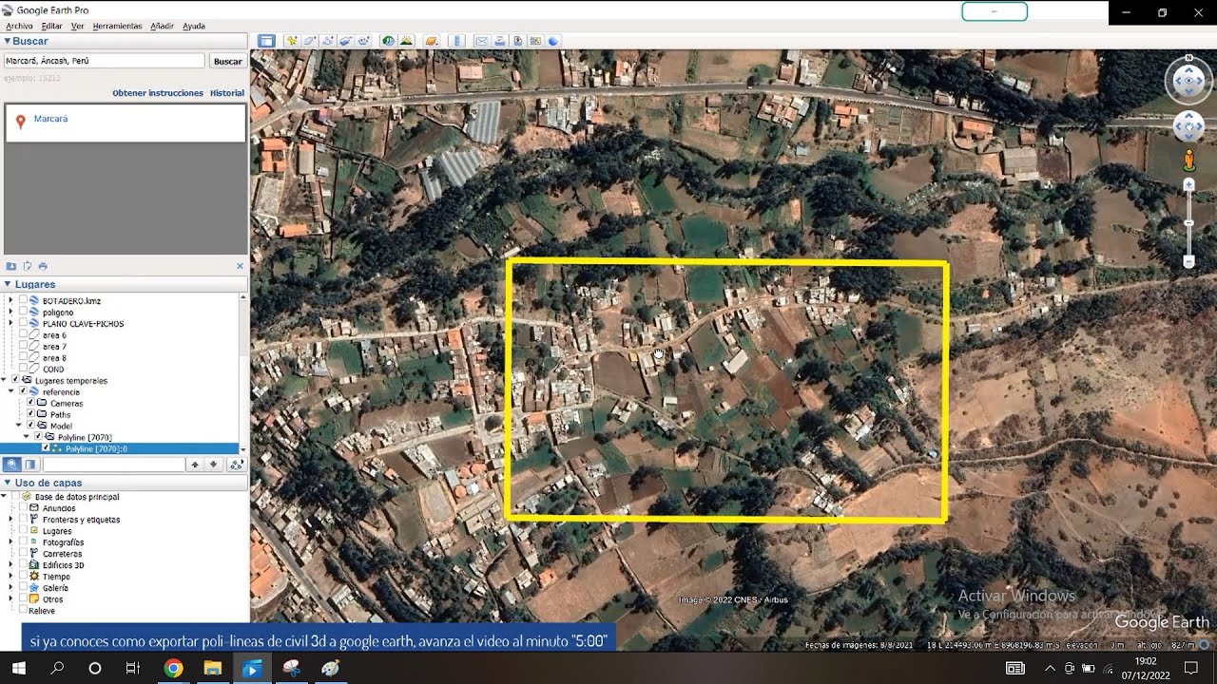
Task: Print the current view toolbar icon
Action: pyautogui.click(x=501, y=41)
